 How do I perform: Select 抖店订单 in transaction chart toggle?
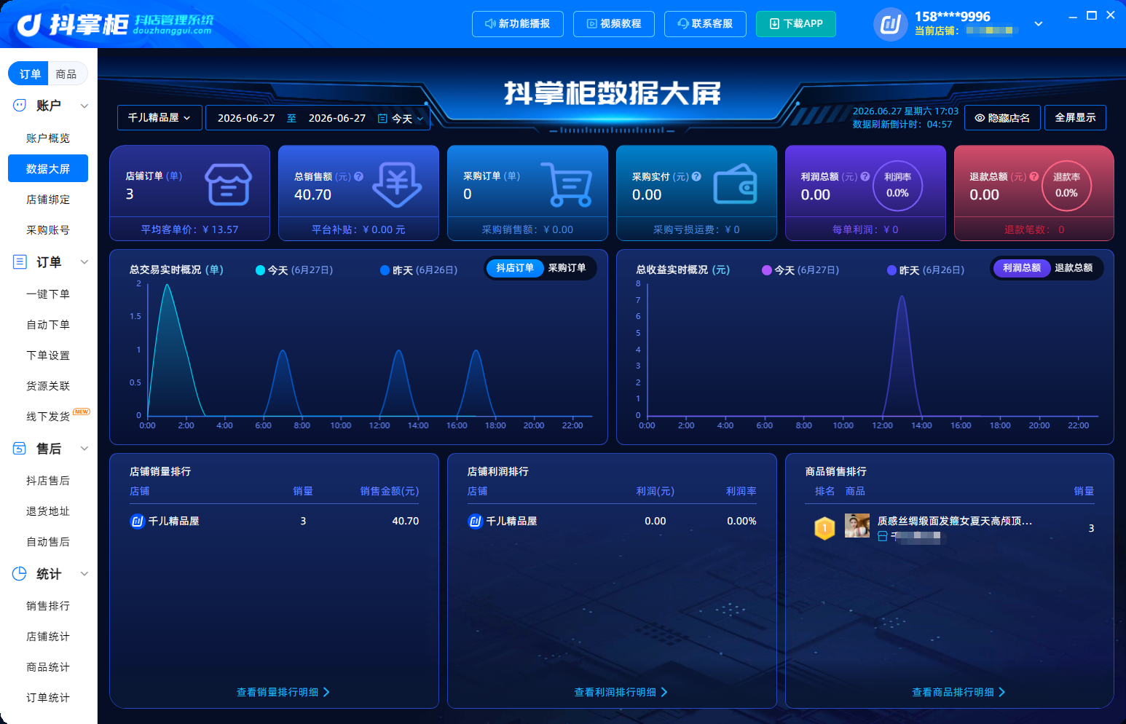(x=515, y=268)
